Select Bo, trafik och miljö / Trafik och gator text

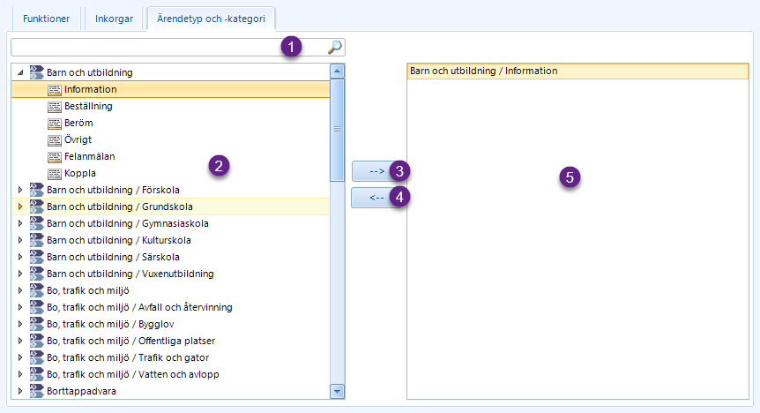128,357
